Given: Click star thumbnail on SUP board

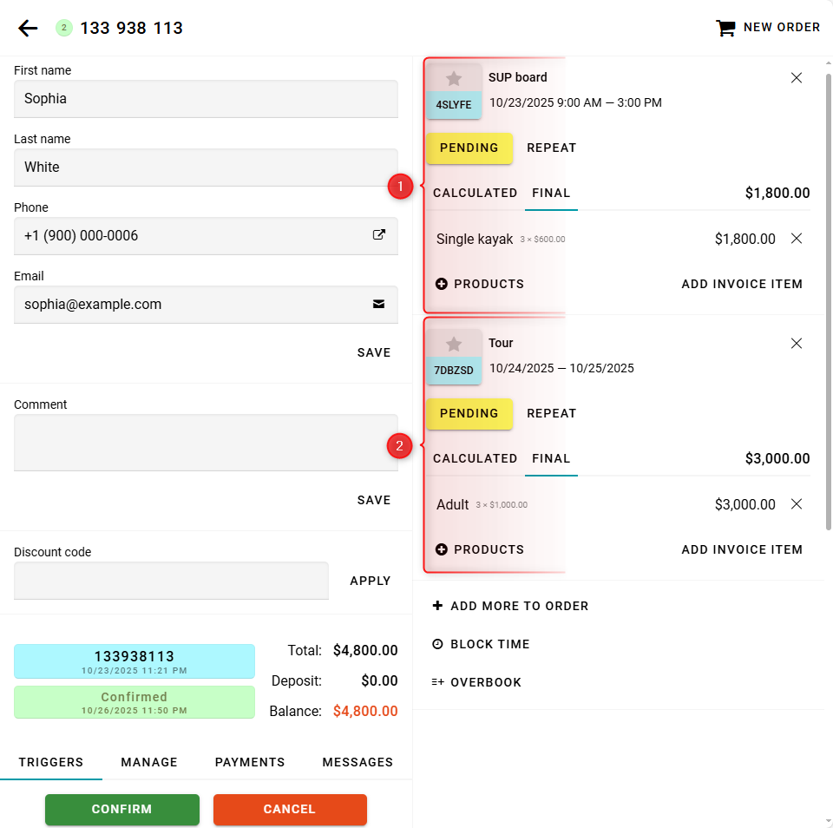Looking at the screenshot, I should 454,79.
